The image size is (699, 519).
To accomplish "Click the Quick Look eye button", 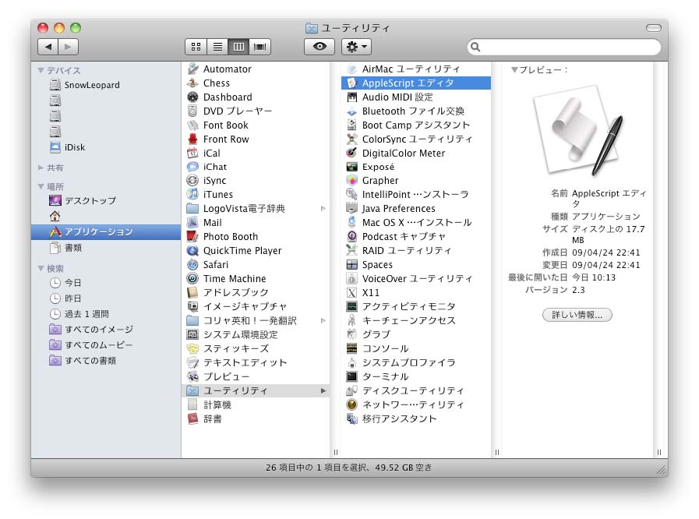I will [319, 47].
